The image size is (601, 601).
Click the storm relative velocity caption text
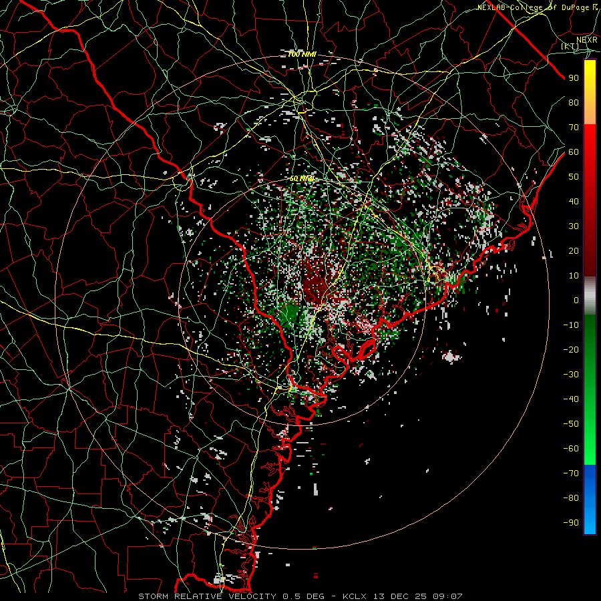300,596
